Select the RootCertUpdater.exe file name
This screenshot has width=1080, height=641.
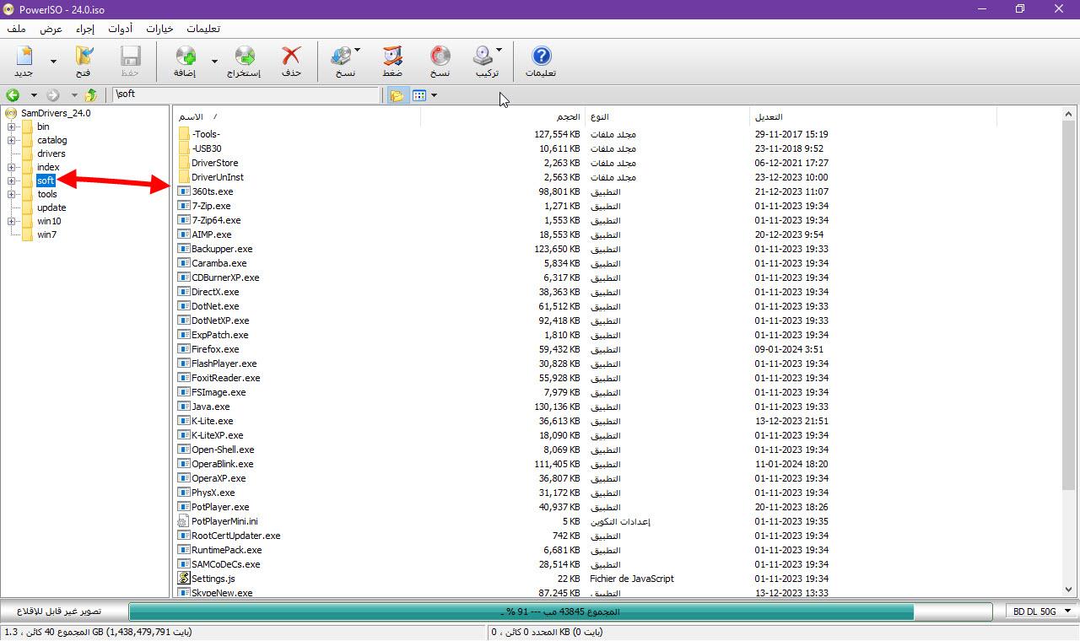point(236,536)
